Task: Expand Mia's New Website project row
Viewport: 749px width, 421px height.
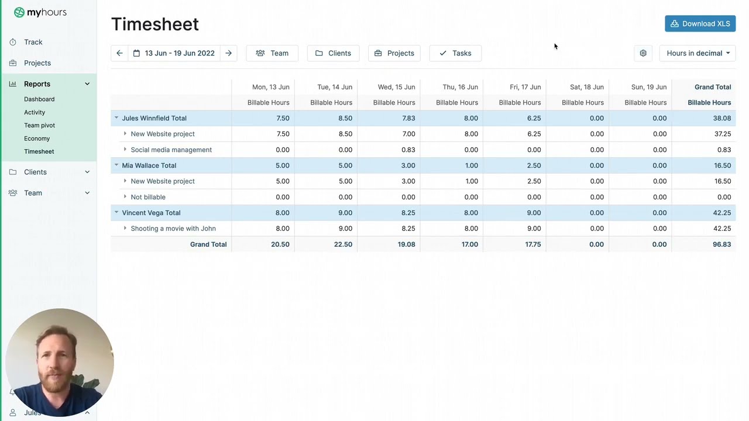Action: [x=125, y=181]
